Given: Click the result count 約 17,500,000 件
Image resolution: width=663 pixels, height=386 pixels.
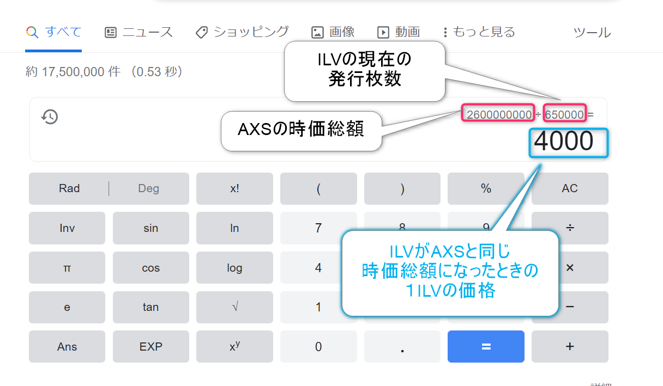Looking at the screenshot, I should point(73,71).
